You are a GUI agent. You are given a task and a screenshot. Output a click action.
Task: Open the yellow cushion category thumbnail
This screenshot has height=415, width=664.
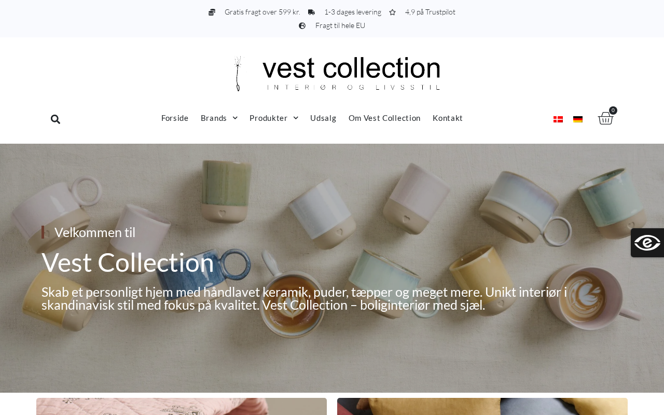click(x=482, y=406)
